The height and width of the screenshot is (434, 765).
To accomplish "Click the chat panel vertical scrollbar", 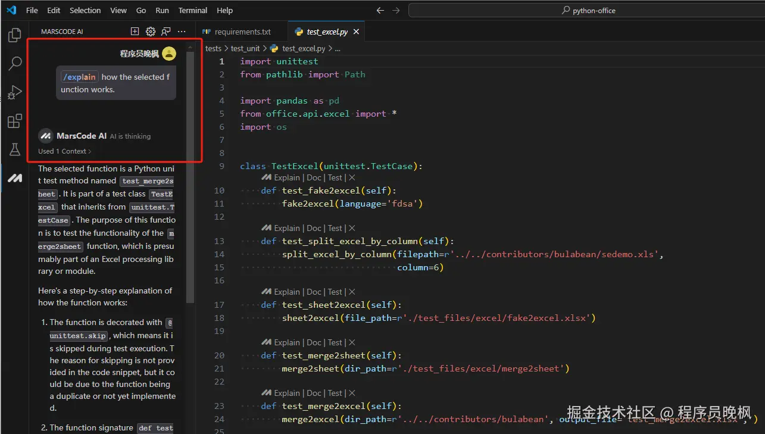I will (190, 179).
